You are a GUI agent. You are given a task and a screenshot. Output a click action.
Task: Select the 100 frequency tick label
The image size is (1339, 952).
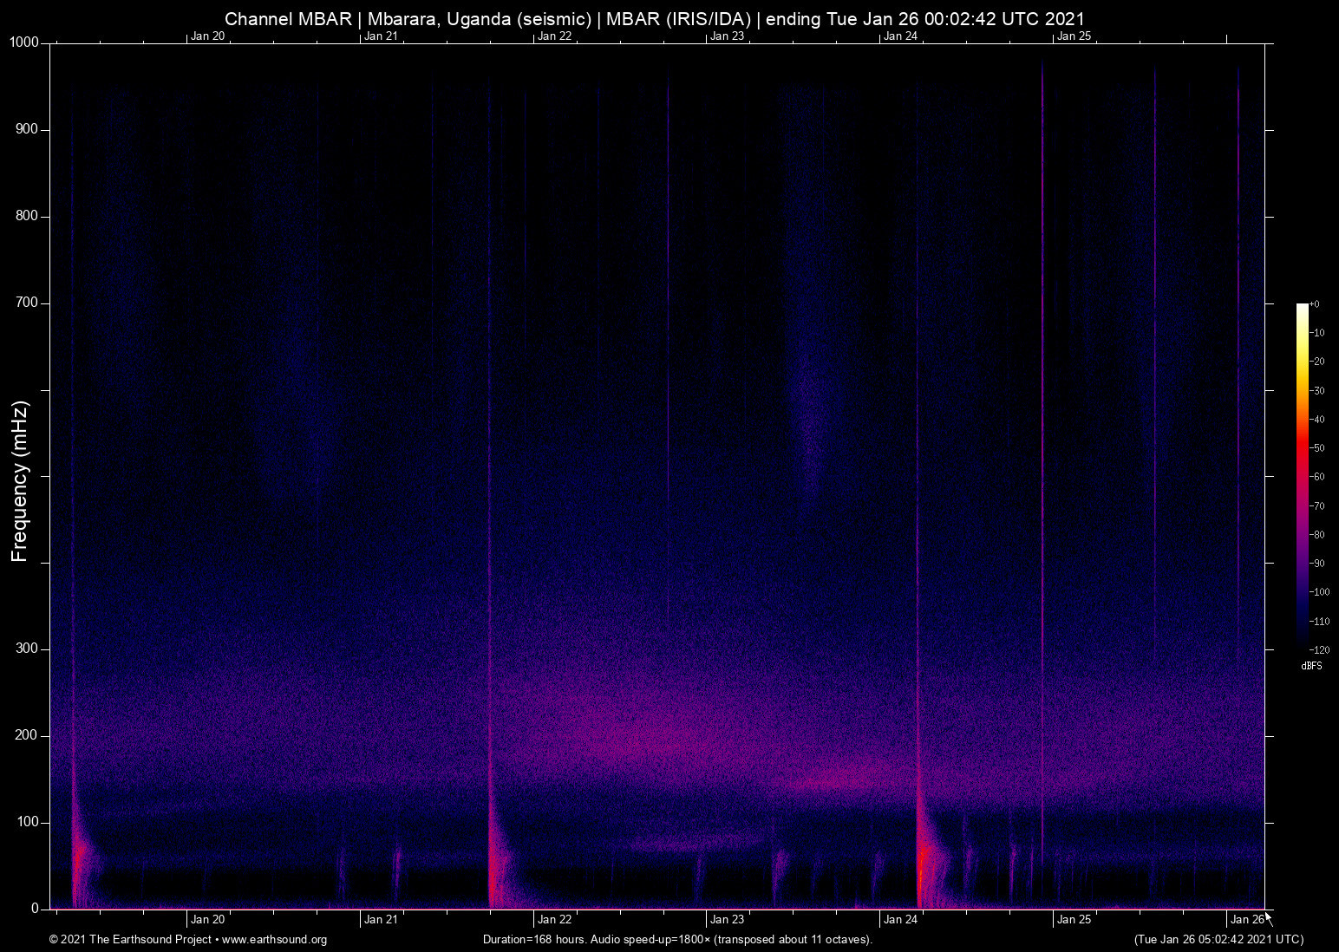28,822
